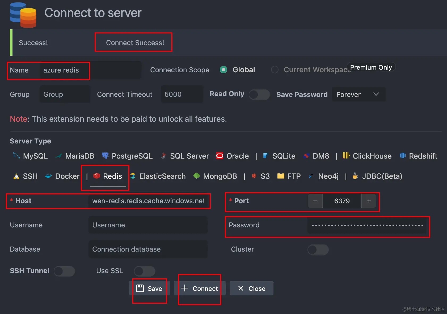Select the JDBC(Beta) coffee icon
Screen dimensions: 447x314
[x=355, y=176]
